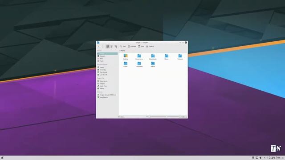
Task: Go back in Dolphin navigation
Action: click(99, 47)
